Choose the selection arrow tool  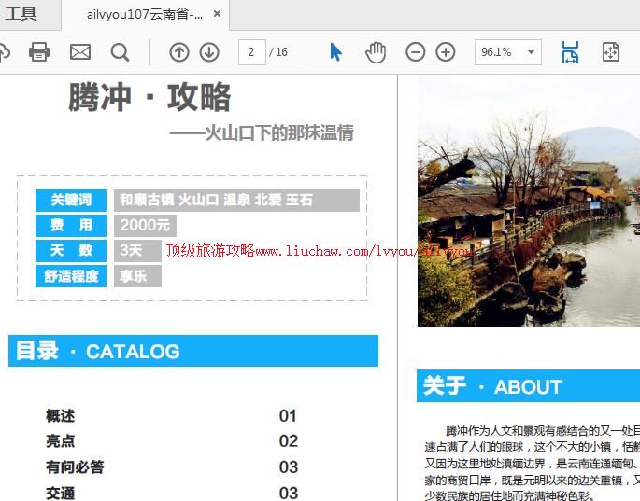point(336,52)
